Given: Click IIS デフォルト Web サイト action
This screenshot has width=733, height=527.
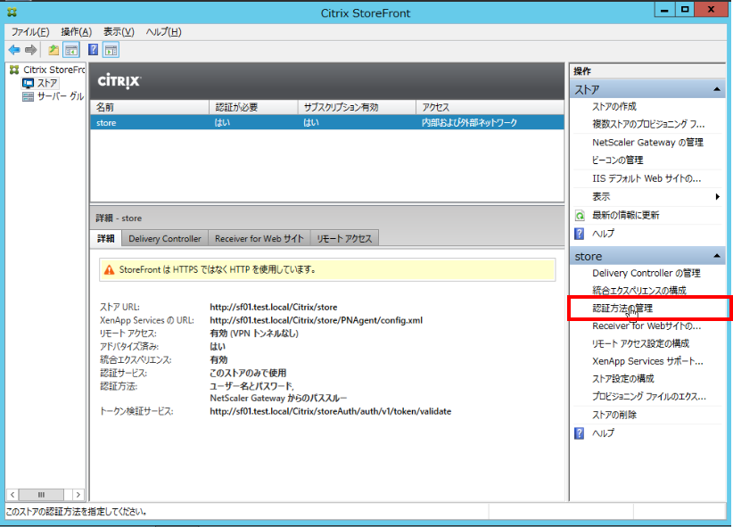Looking at the screenshot, I should [647, 178].
